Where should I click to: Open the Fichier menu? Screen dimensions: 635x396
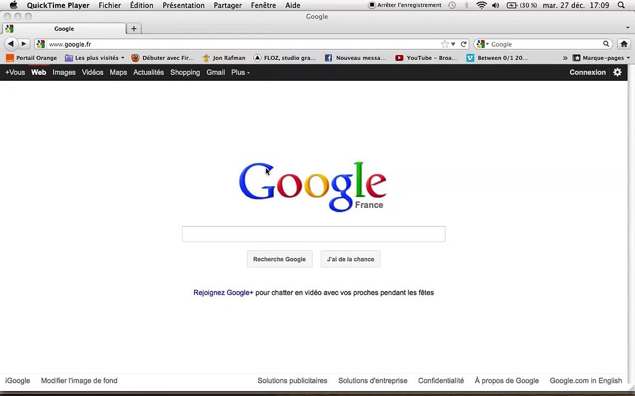point(110,5)
